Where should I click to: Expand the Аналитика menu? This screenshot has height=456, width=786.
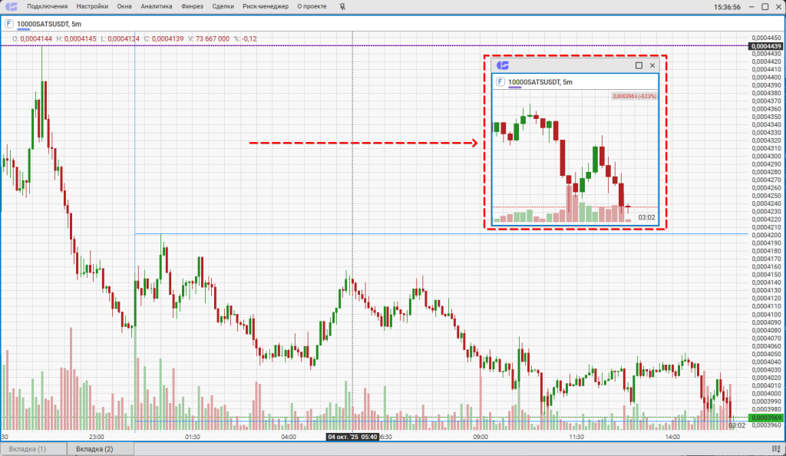coord(157,7)
